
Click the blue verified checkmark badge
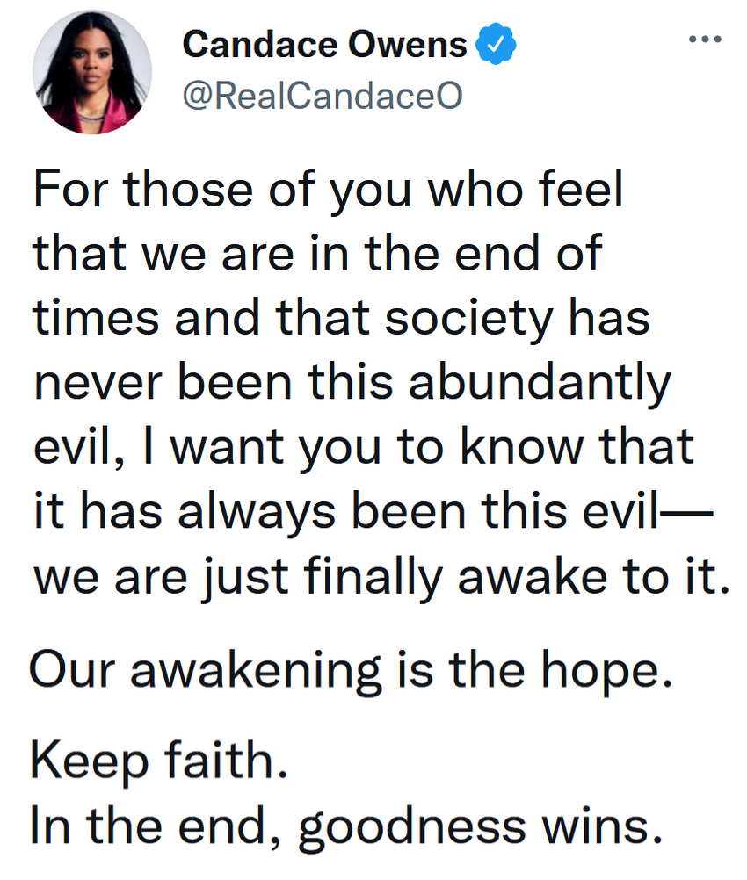tap(496, 44)
